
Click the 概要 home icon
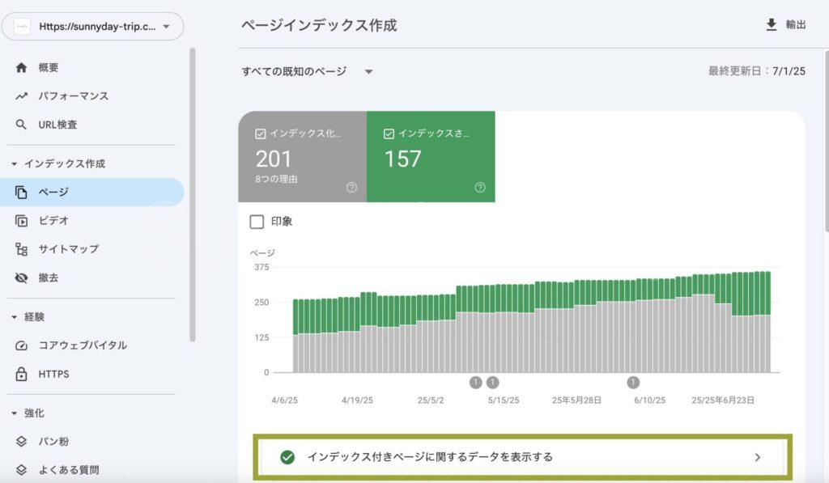point(22,68)
